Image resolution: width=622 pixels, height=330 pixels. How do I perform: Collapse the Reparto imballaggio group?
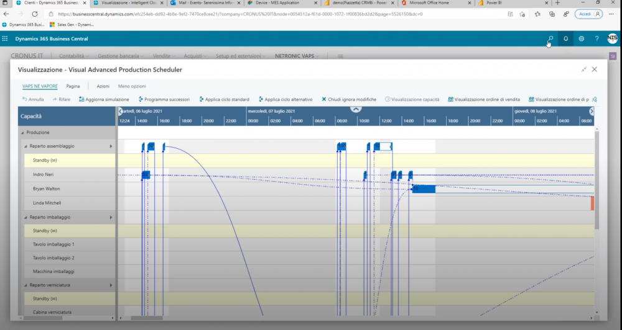26,217
